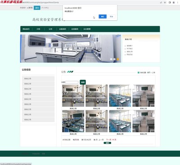180x165 pixels.
Task: Open the browser three-dot menu
Action: (178, 2)
